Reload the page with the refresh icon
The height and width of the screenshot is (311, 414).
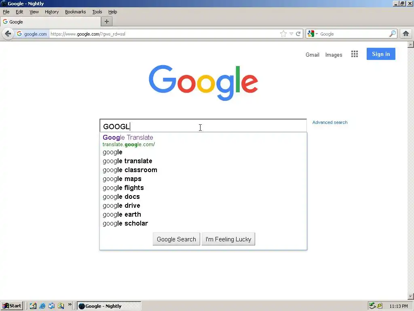pyautogui.click(x=298, y=34)
